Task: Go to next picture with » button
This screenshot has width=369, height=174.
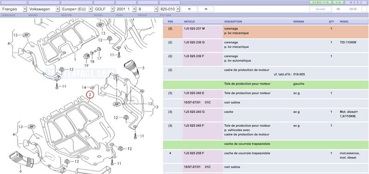Action: (206, 9)
